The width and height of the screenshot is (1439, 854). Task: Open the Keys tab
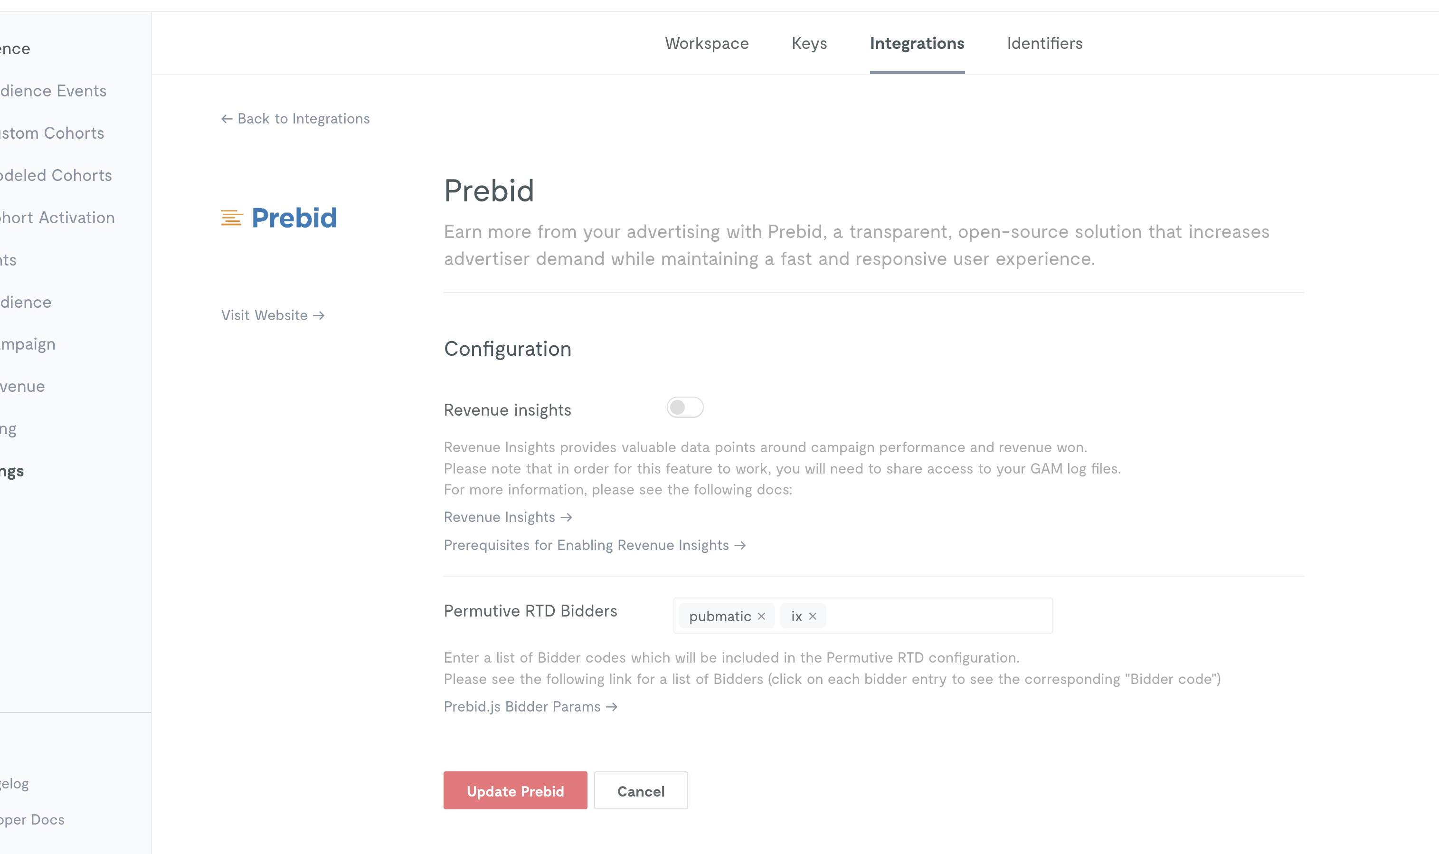coord(809,43)
